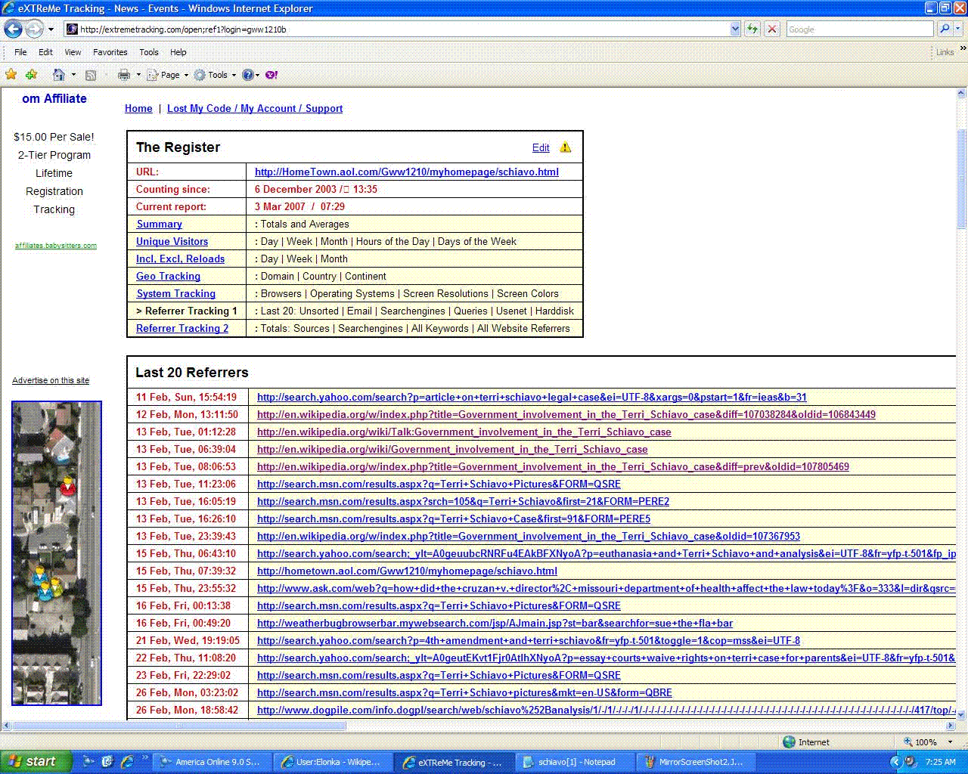This screenshot has height=774, width=968.
Task: Click the Refresh page icon
Action: pos(752,29)
